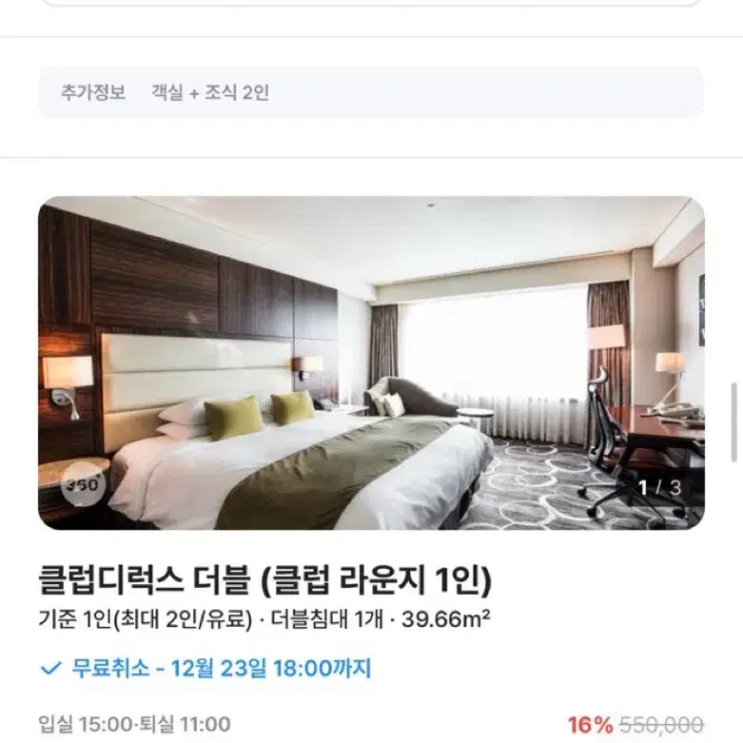The image size is (743, 743).
Task: Click the struck-through 550,000 price
Action: [661, 725]
